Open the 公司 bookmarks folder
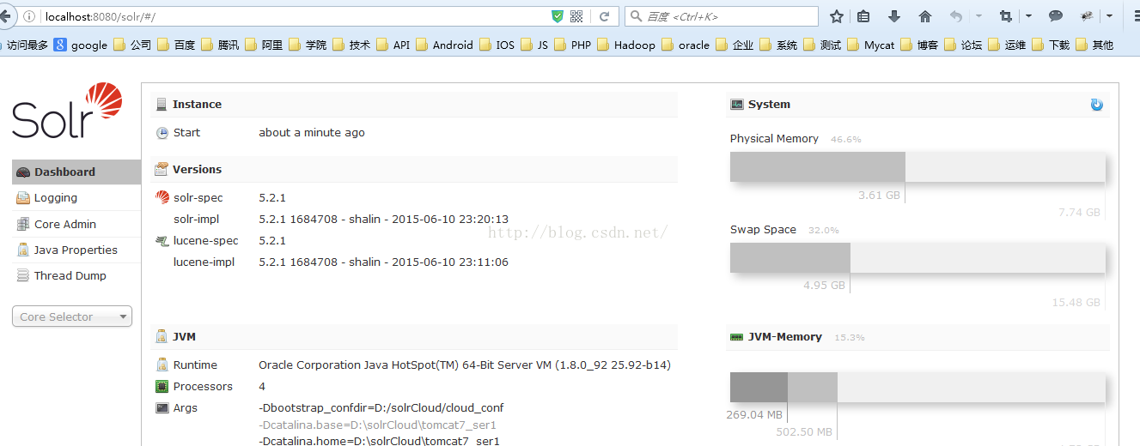Viewport: 1140px width, 446px height. point(132,45)
